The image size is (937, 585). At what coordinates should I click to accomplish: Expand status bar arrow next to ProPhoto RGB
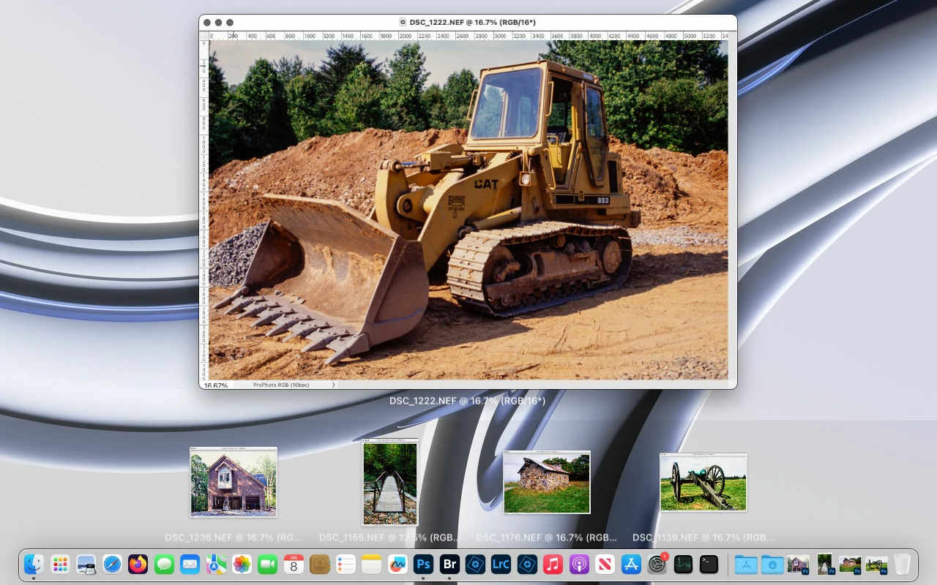(333, 385)
